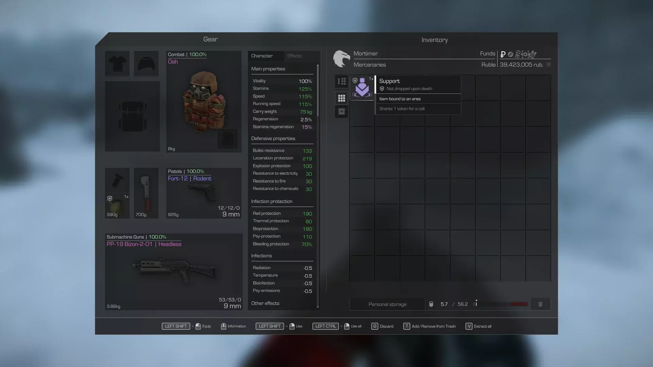Click the eagle faction emblem
This screenshot has width=653, height=367.
pyautogui.click(x=341, y=59)
